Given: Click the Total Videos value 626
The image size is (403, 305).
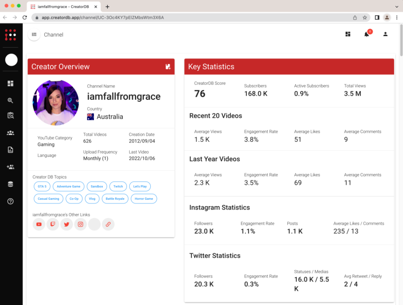Looking at the screenshot, I should point(87,141).
